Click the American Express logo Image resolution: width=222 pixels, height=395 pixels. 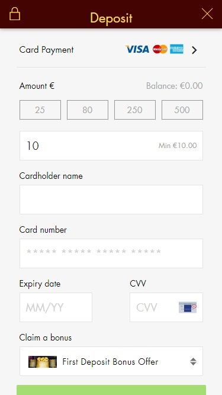pyautogui.click(x=176, y=49)
